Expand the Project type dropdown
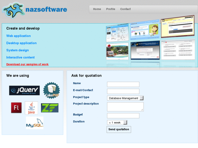 point(125,98)
